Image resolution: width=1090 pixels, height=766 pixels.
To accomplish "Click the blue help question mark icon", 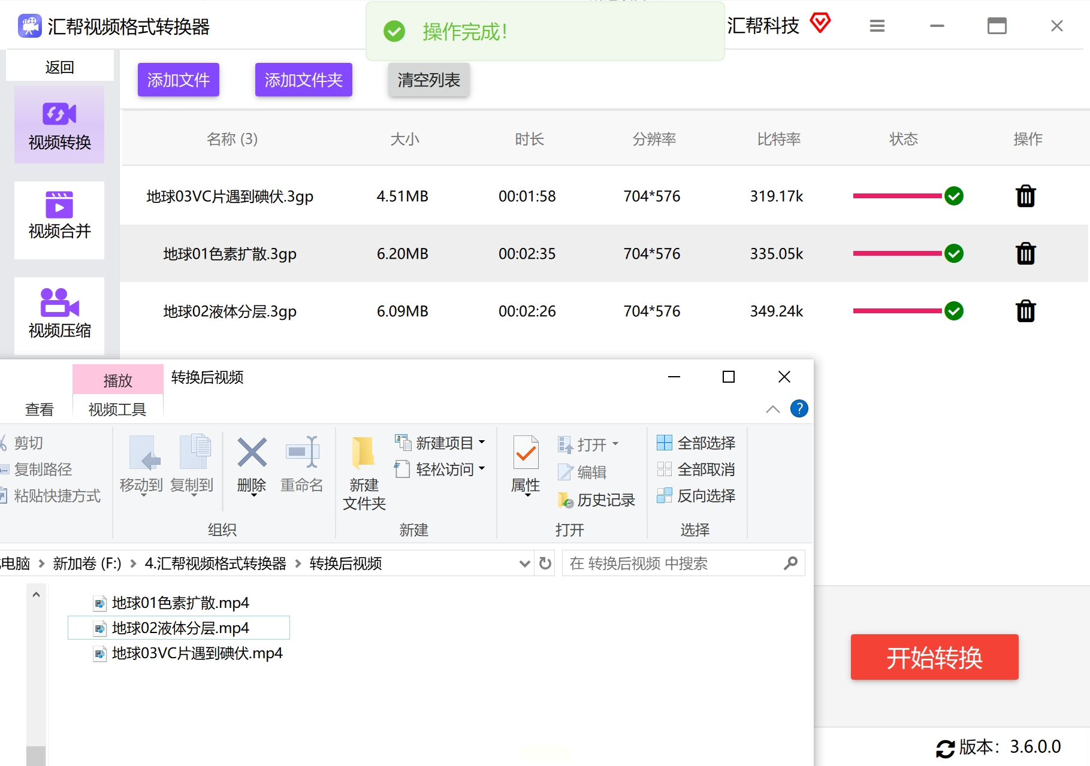I will click(799, 409).
